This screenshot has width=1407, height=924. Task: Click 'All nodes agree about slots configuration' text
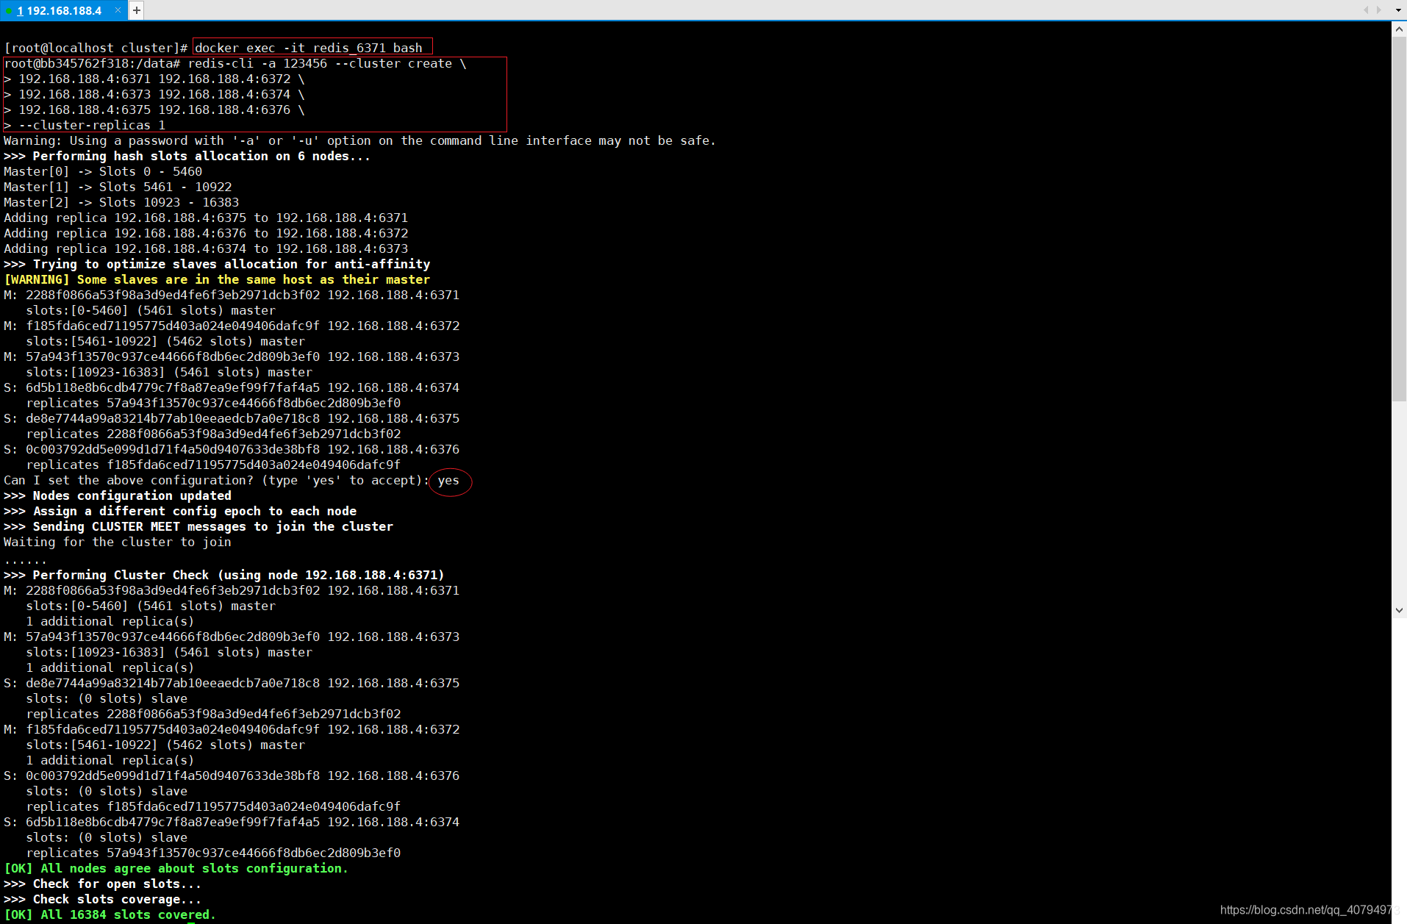click(x=176, y=868)
